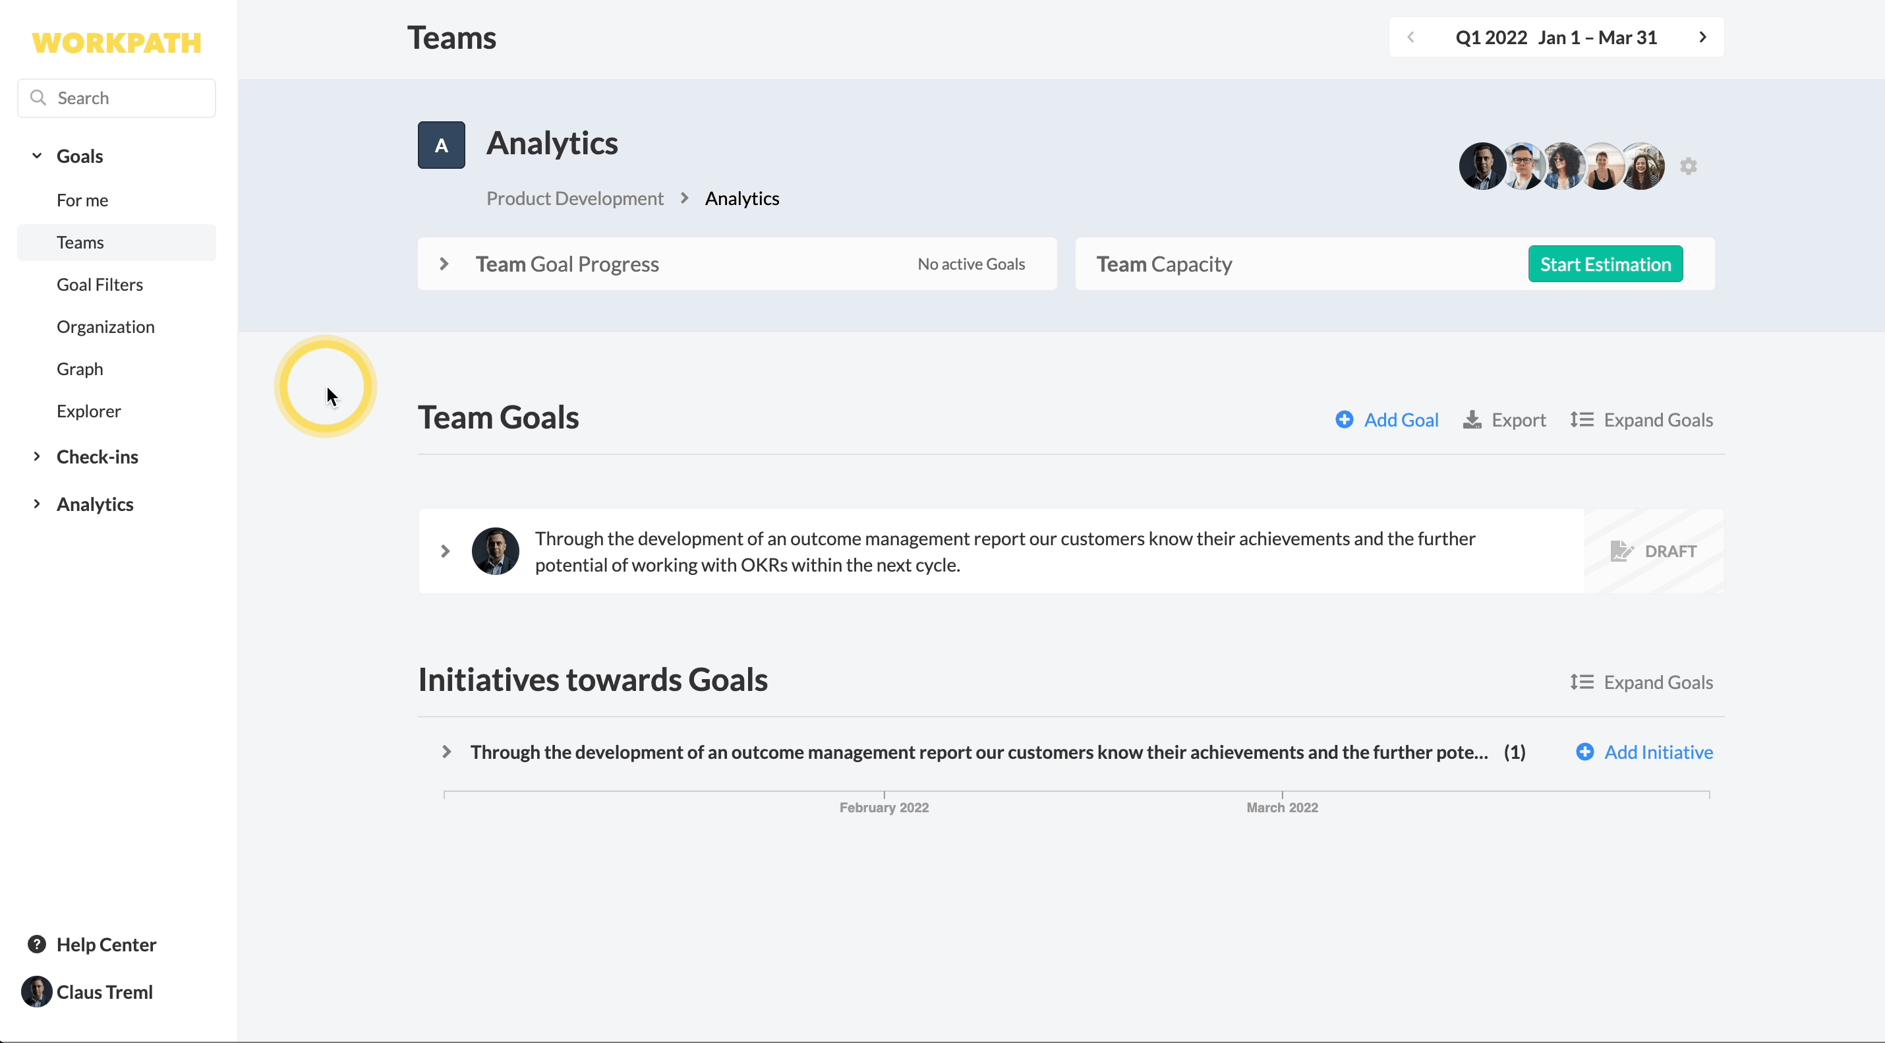Open Claus Treml user menu
This screenshot has width=1885, height=1043.
click(105, 992)
